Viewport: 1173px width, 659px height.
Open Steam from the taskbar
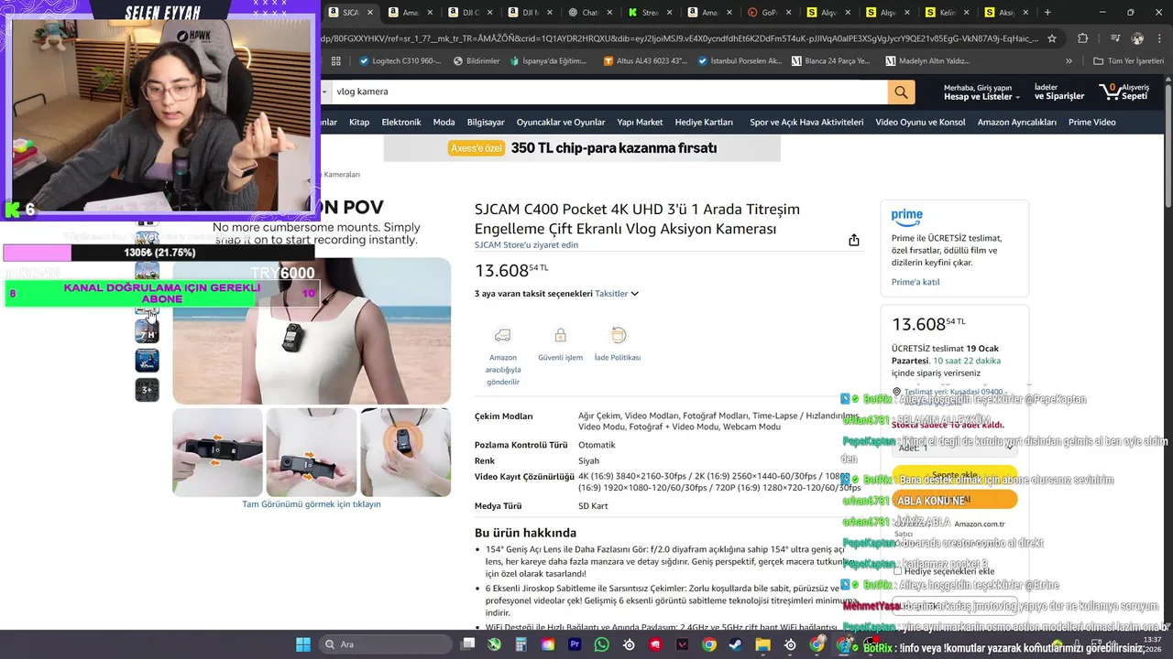[736, 644]
